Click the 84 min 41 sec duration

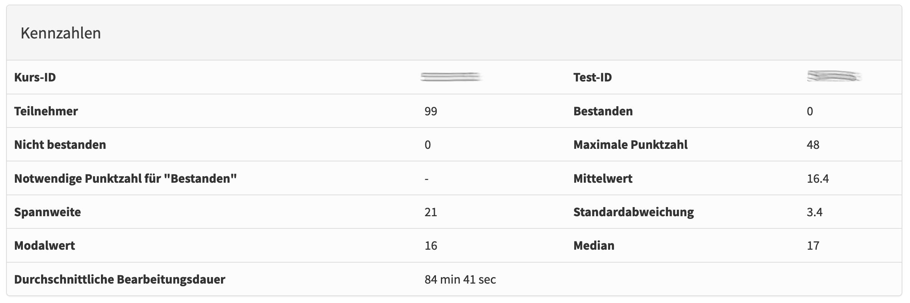460,279
